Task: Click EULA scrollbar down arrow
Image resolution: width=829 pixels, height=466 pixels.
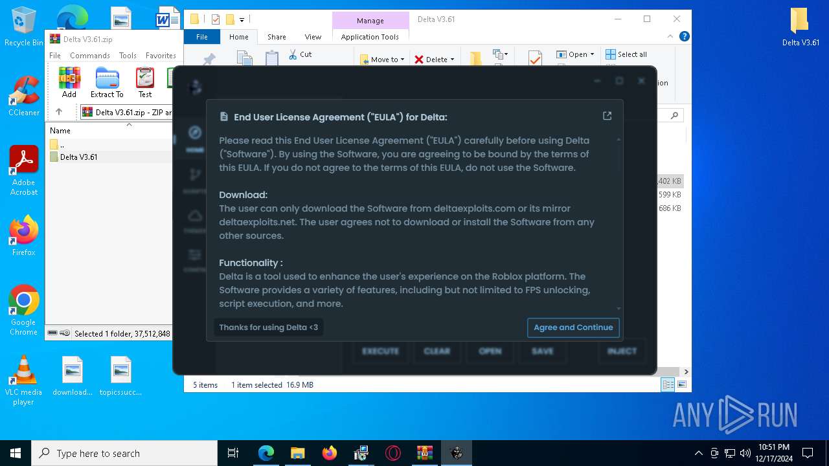Action: click(619, 309)
